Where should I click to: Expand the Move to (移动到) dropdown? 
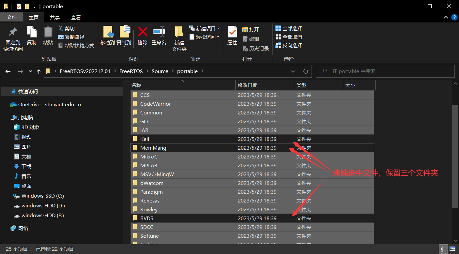pos(107,46)
